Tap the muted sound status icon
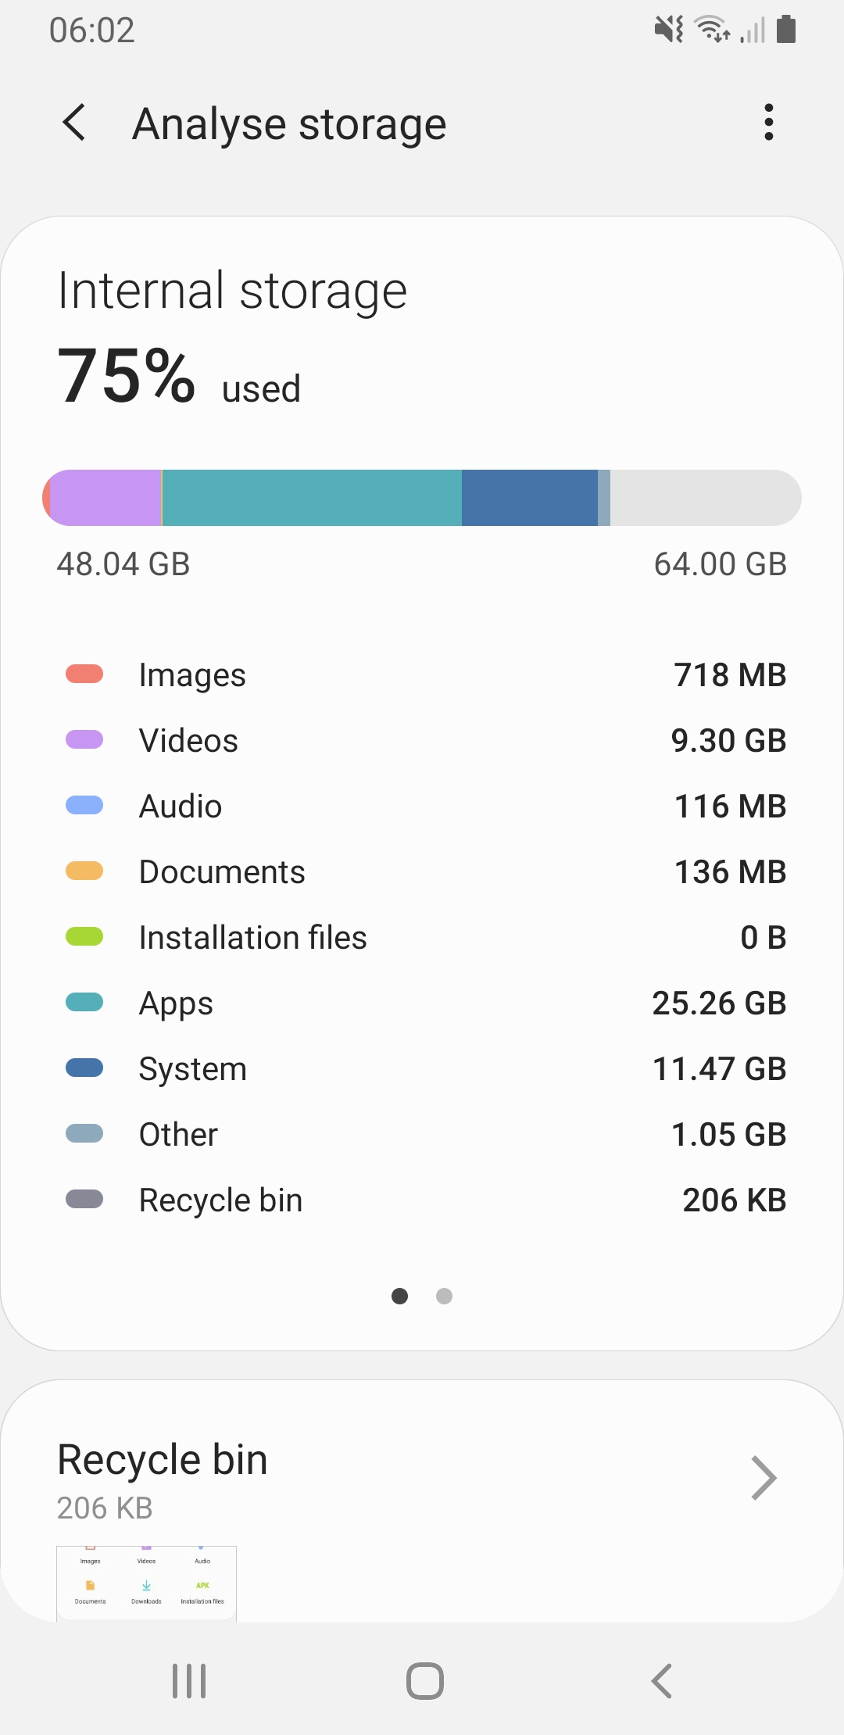The width and height of the screenshot is (844, 1735). click(669, 30)
